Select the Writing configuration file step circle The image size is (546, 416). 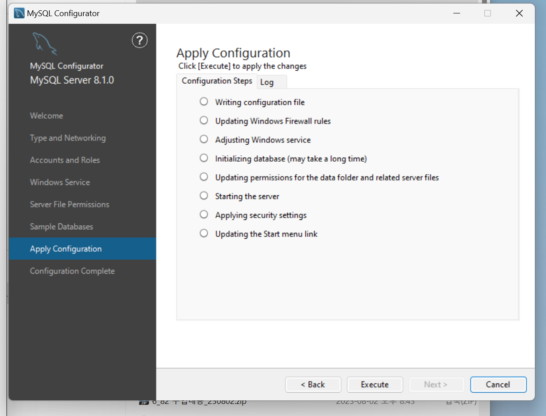204,102
